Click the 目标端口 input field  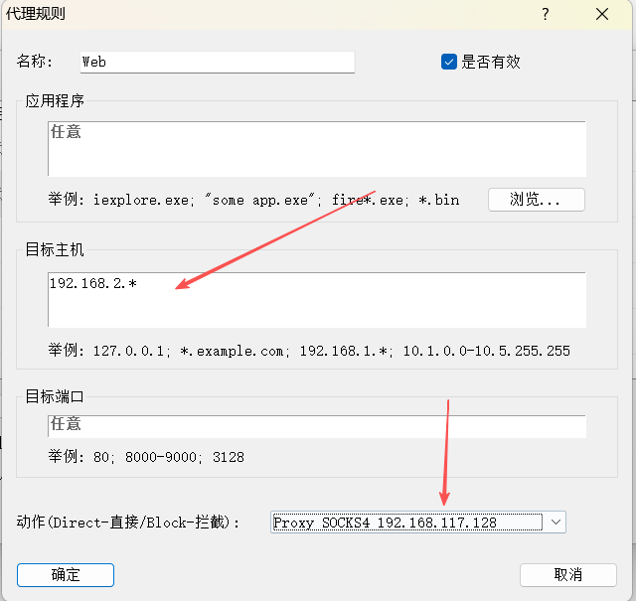pyautogui.click(x=317, y=426)
